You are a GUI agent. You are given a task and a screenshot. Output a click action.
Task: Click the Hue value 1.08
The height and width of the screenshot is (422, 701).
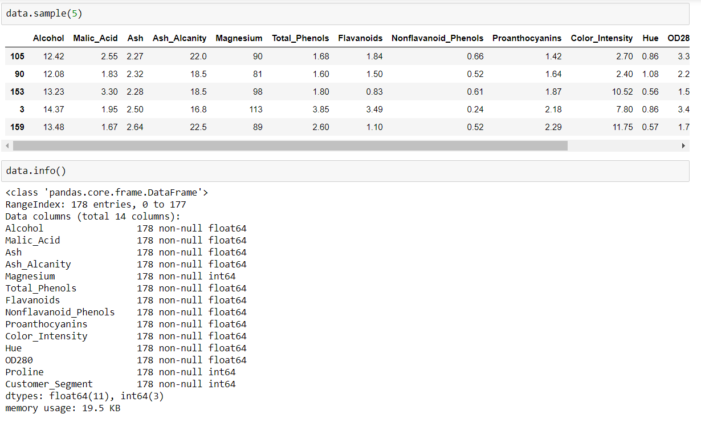tap(650, 74)
